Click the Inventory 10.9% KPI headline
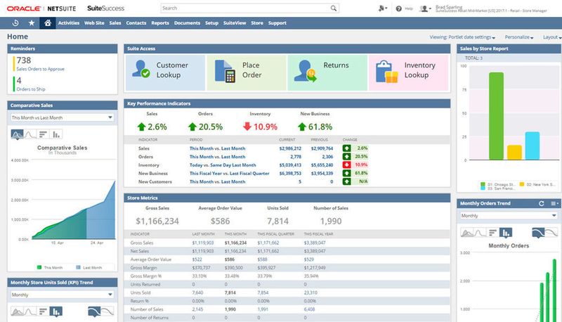This screenshot has width=562, height=322. [260, 127]
